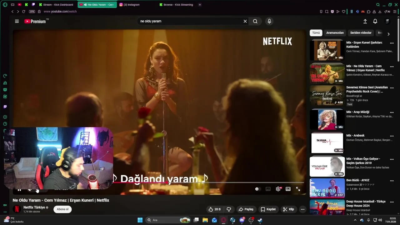This screenshot has height=225, width=400.
Task: Open Windows Start menu
Action: (140, 220)
